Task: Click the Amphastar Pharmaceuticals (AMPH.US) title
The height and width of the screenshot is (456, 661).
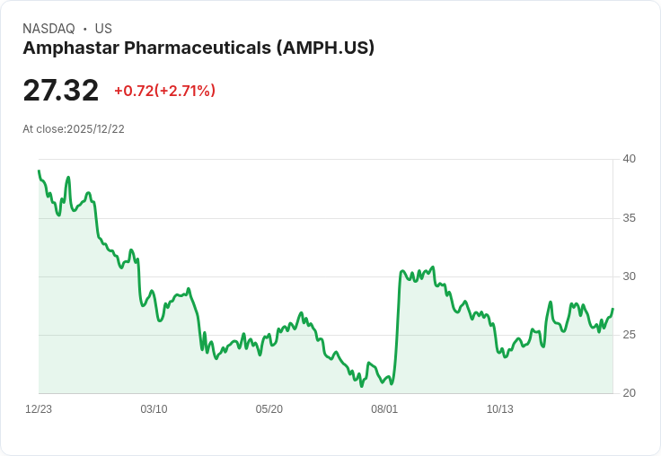Action: click(198, 48)
